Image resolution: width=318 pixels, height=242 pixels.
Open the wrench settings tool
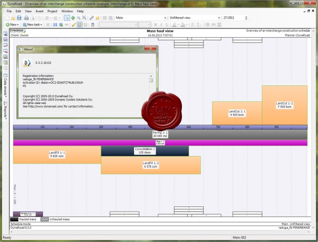92,18
